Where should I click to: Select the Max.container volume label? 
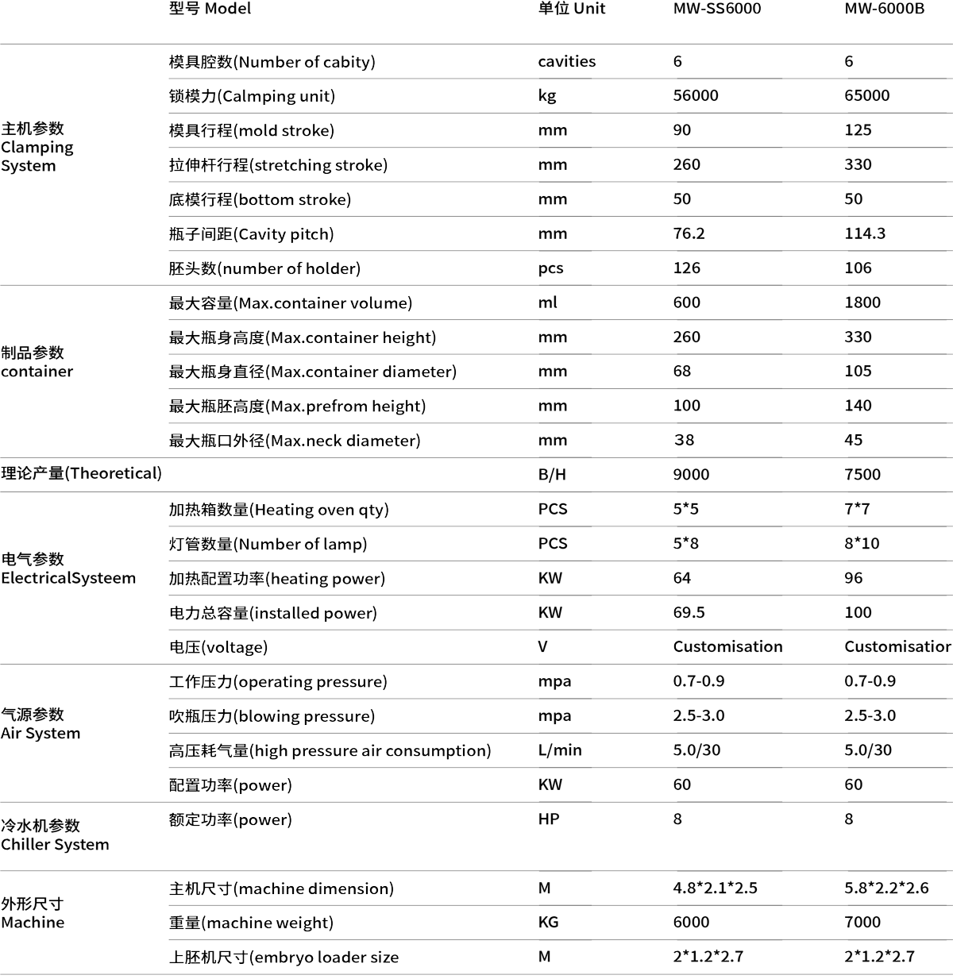point(290,303)
